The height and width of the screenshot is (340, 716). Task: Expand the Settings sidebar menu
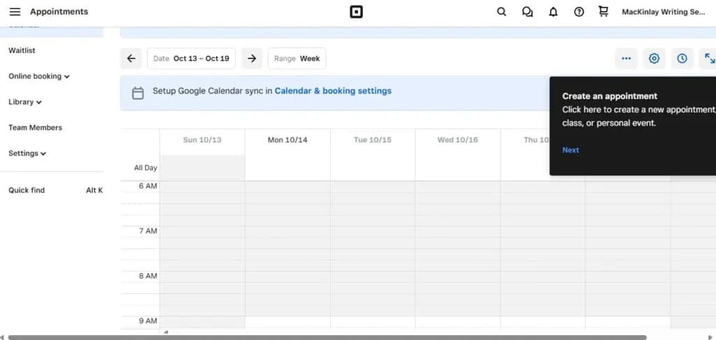click(x=27, y=153)
